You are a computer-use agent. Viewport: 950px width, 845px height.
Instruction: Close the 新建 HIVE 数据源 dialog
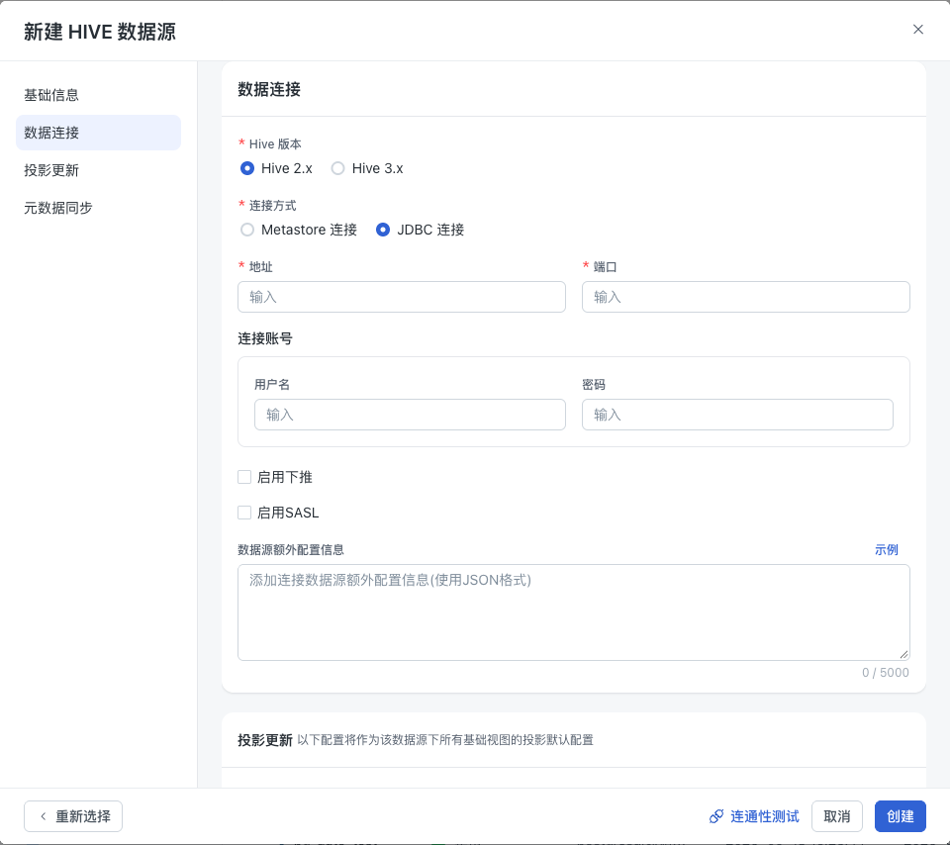(x=918, y=29)
